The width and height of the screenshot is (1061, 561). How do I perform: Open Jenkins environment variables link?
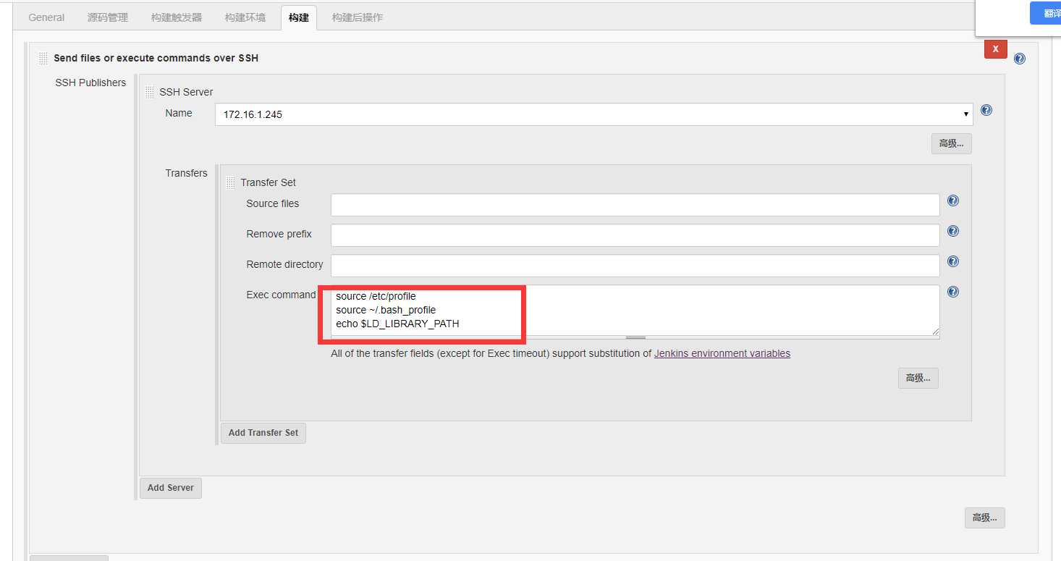coord(722,354)
